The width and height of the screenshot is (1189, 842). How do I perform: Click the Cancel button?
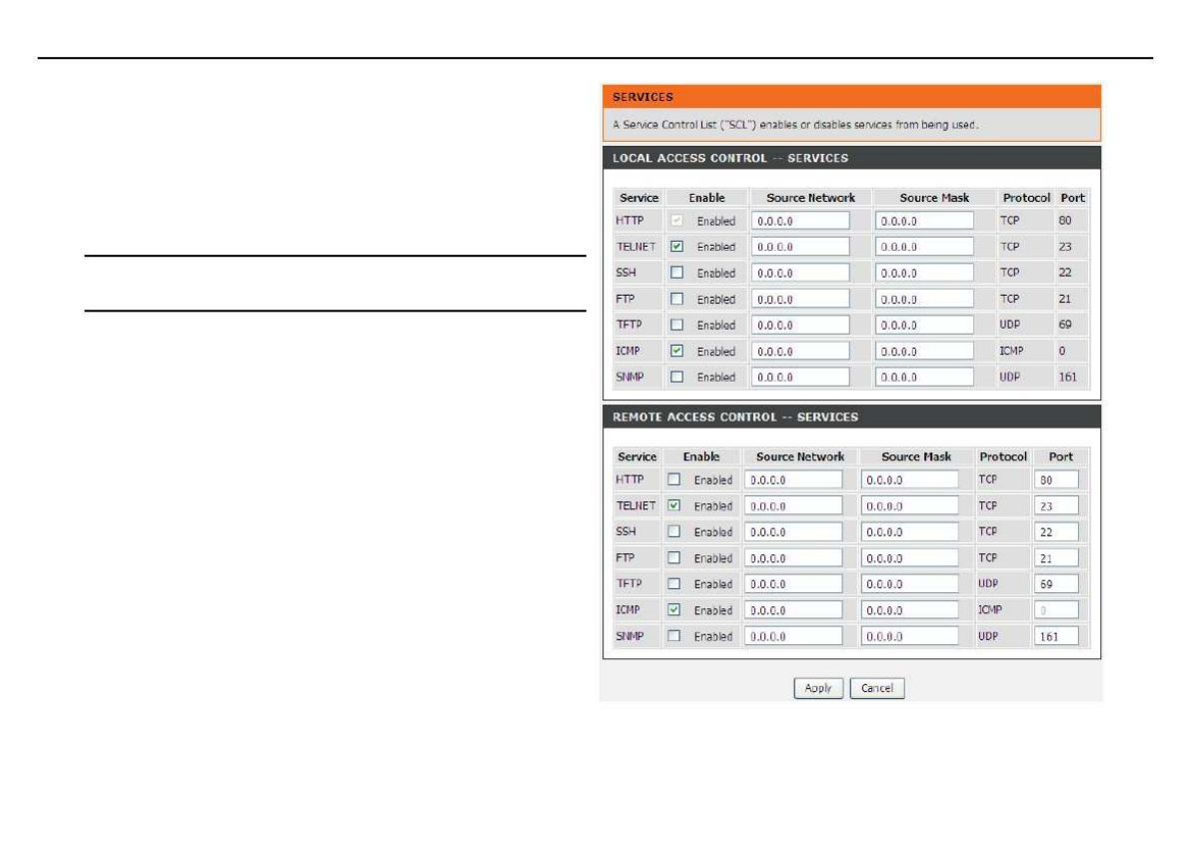tap(877, 688)
